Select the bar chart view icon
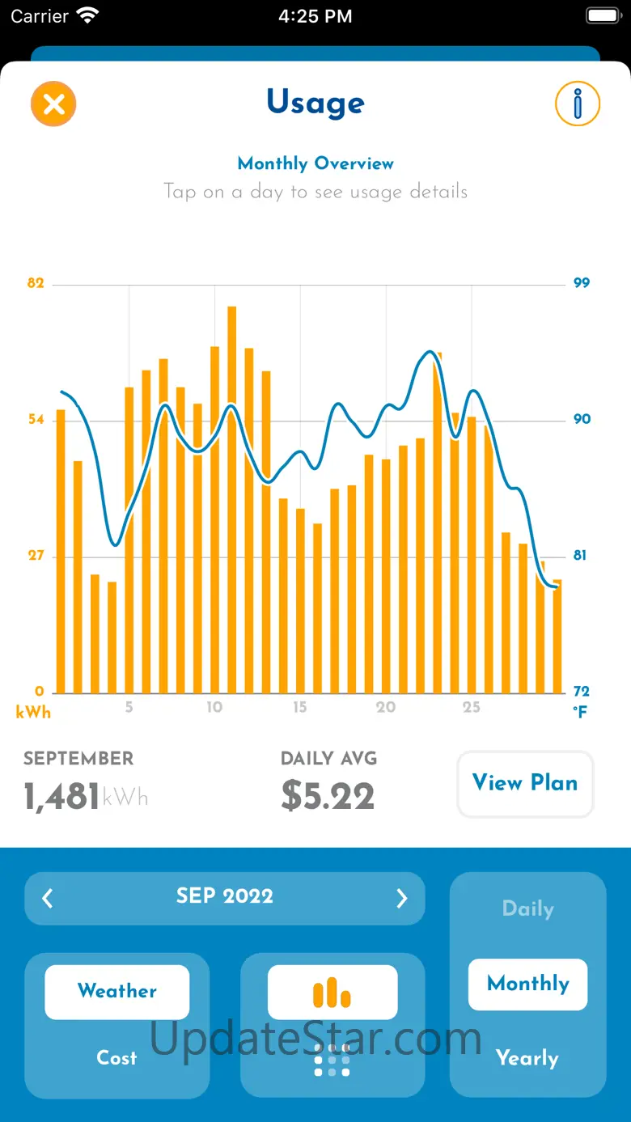Image resolution: width=631 pixels, height=1122 pixels. pyautogui.click(x=332, y=992)
